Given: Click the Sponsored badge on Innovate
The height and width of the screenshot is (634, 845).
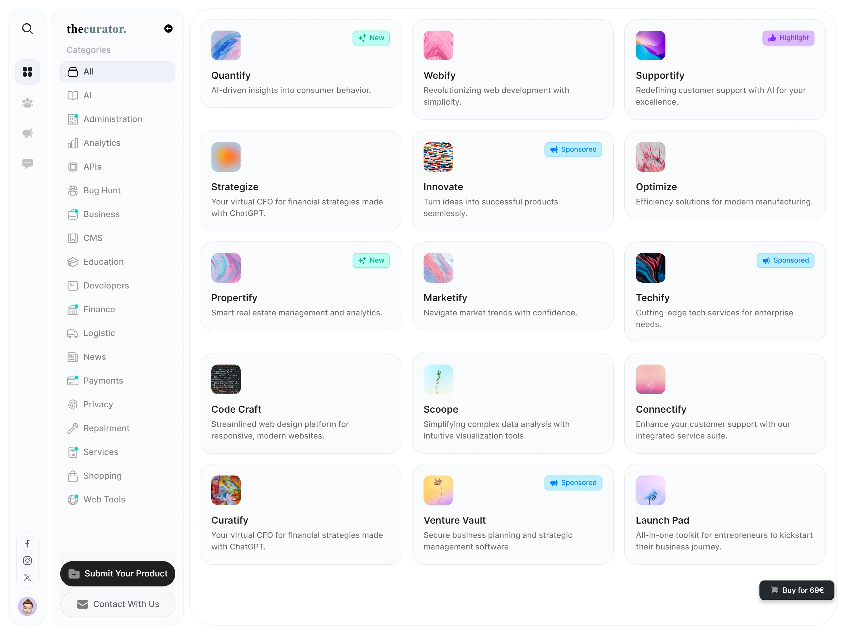Looking at the screenshot, I should tap(573, 150).
